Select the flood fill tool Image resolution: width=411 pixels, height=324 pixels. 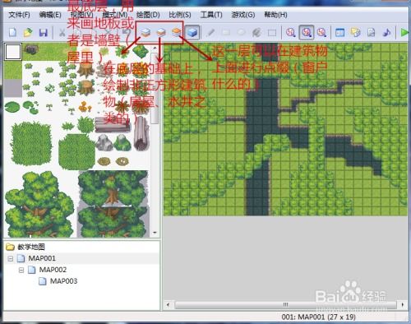256,33
